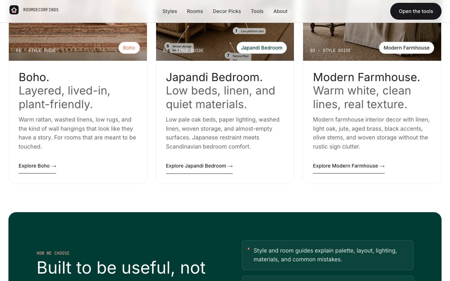Follow the Explore Modern Farmhouse link
Screen dimensions: 450x281
[x=349, y=166]
